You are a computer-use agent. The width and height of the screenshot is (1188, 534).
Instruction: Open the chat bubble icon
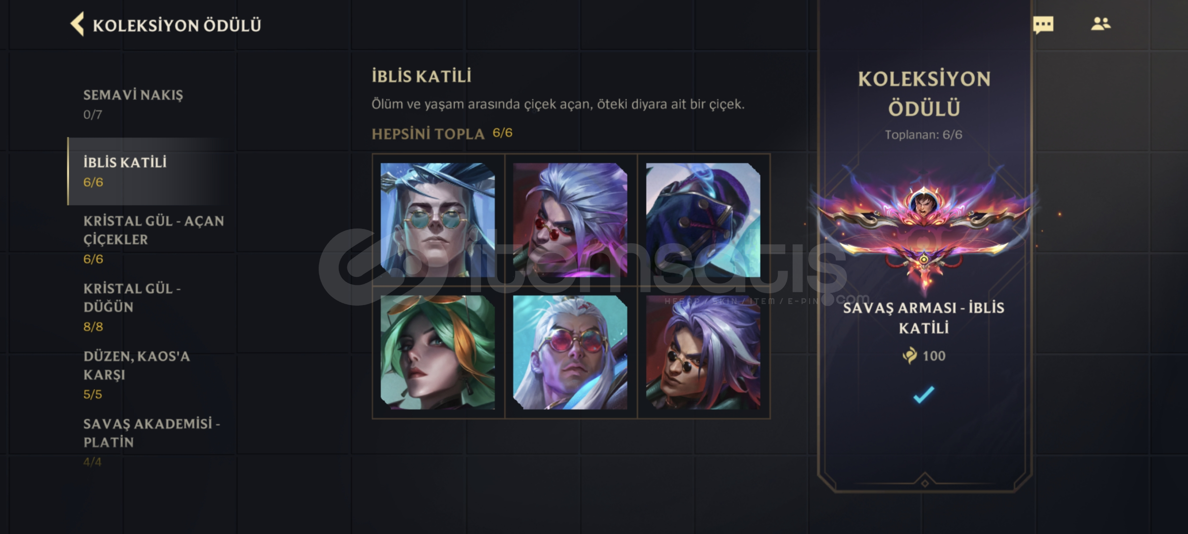pos(1043,25)
